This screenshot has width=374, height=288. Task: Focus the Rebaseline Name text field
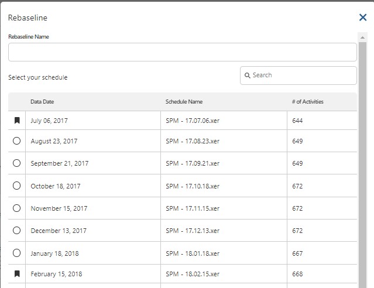click(182, 52)
